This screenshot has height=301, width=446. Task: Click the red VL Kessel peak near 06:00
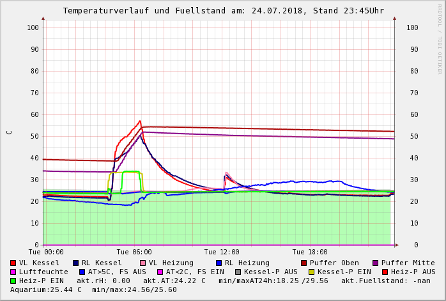140,121
